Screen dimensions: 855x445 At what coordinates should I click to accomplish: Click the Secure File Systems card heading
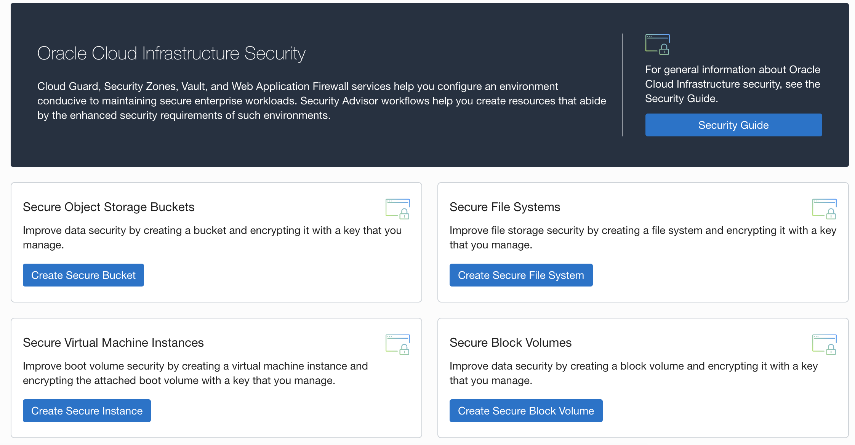504,206
